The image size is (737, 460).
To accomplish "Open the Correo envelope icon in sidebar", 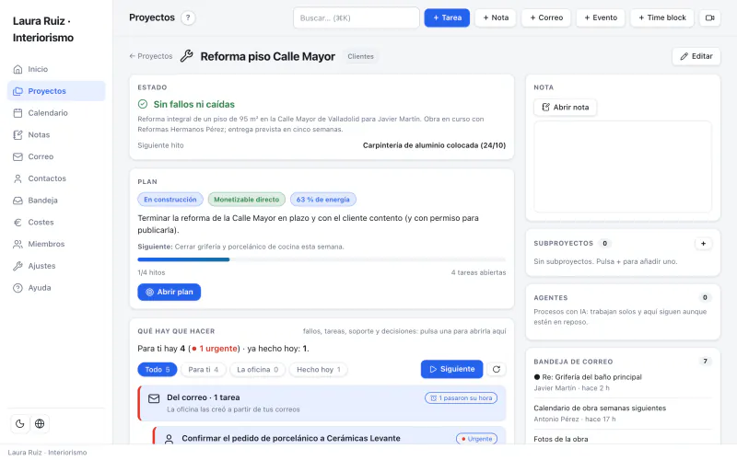I will tap(18, 156).
